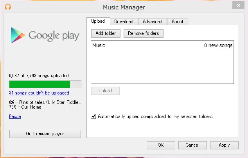Click the '73% - Our Home' status line
Image resolution: width=248 pixels, height=158 pixels.
coord(25,107)
